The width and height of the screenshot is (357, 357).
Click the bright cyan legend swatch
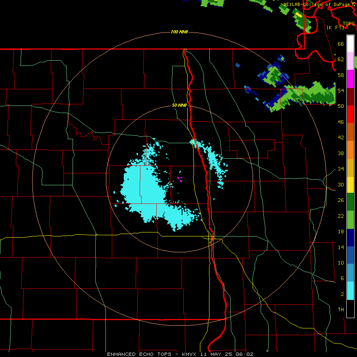[x=350, y=291]
